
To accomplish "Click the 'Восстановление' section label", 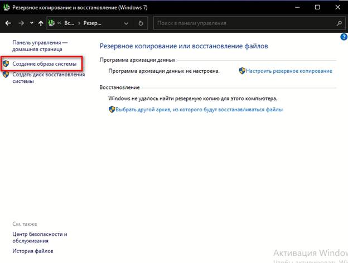I will (119, 87).
